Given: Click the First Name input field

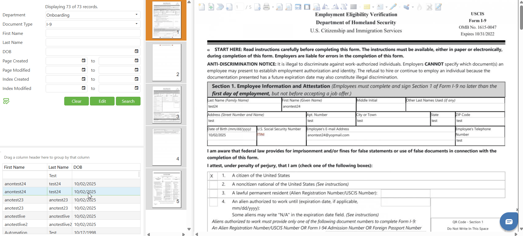Looking at the screenshot, I should [93, 33].
